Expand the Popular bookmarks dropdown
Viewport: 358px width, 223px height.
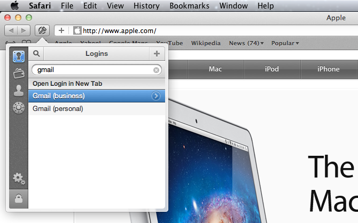click(285, 43)
